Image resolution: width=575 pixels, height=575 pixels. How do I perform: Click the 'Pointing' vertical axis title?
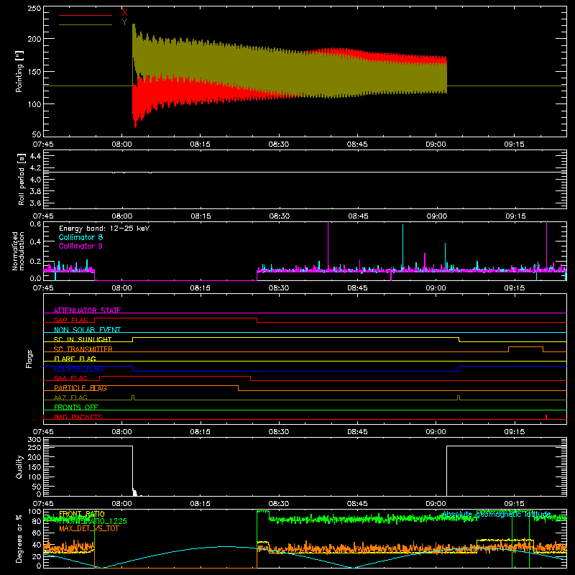tap(19, 71)
